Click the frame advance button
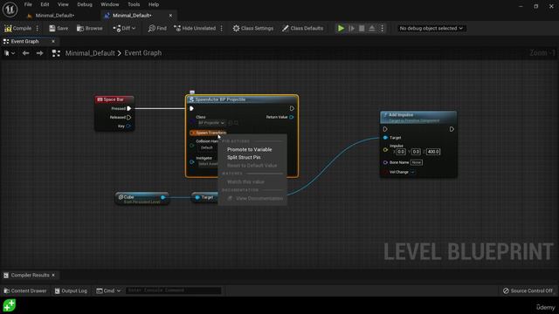Screen dimensions: 559x314 351,28
